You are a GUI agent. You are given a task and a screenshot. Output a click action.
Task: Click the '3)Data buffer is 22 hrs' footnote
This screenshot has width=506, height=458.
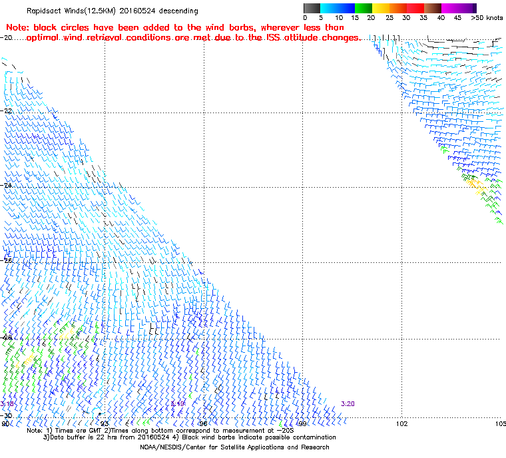(x=190, y=437)
